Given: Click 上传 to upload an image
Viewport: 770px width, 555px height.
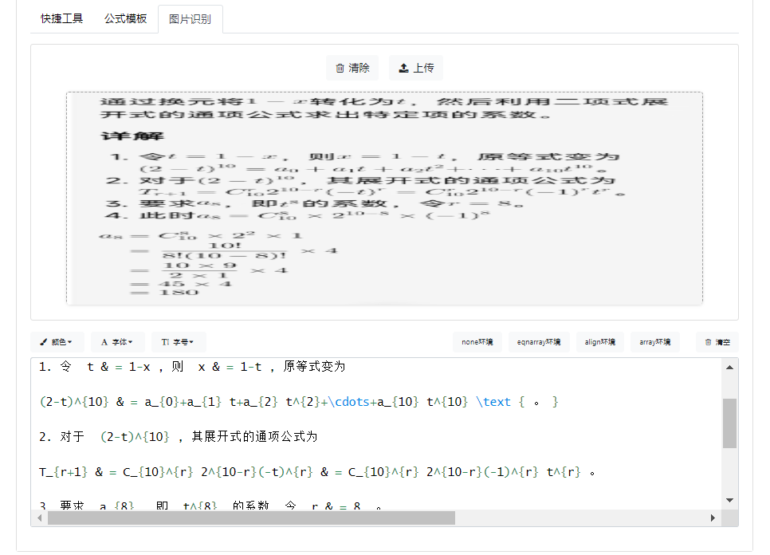Looking at the screenshot, I should 415,68.
